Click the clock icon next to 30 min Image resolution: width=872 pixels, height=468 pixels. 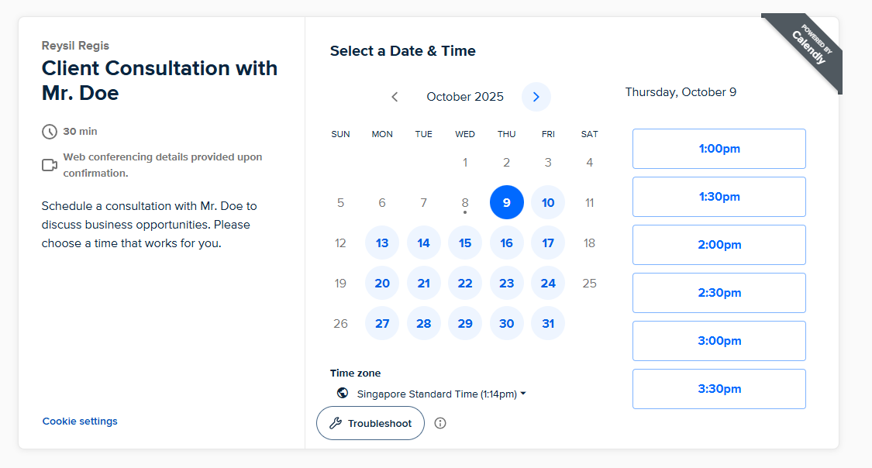(50, 132)
